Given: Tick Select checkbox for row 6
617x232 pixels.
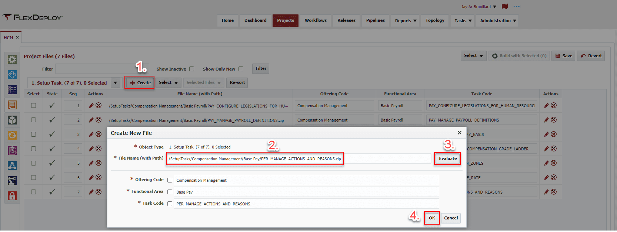Looking at the screenshot, I should 33,178.
